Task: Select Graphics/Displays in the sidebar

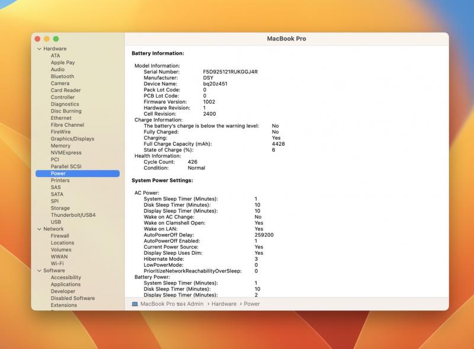Action: (72, 139)
